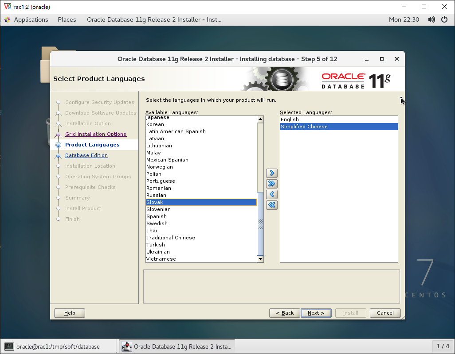Select Norwegian in Available Languages

[x=201, y=167]
